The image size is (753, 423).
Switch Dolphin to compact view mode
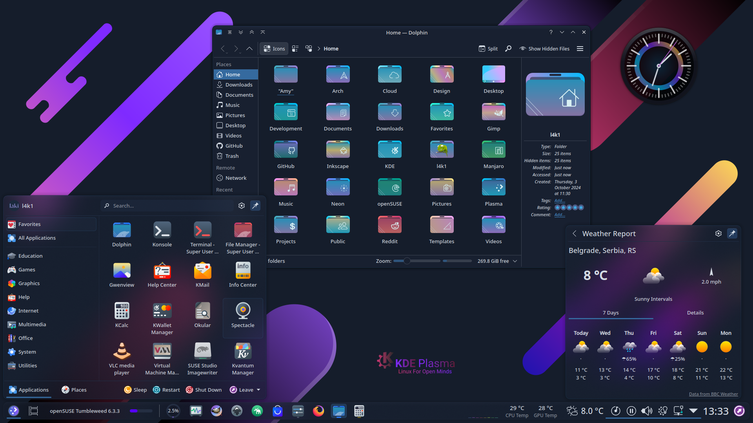click(x=295, y=49)
